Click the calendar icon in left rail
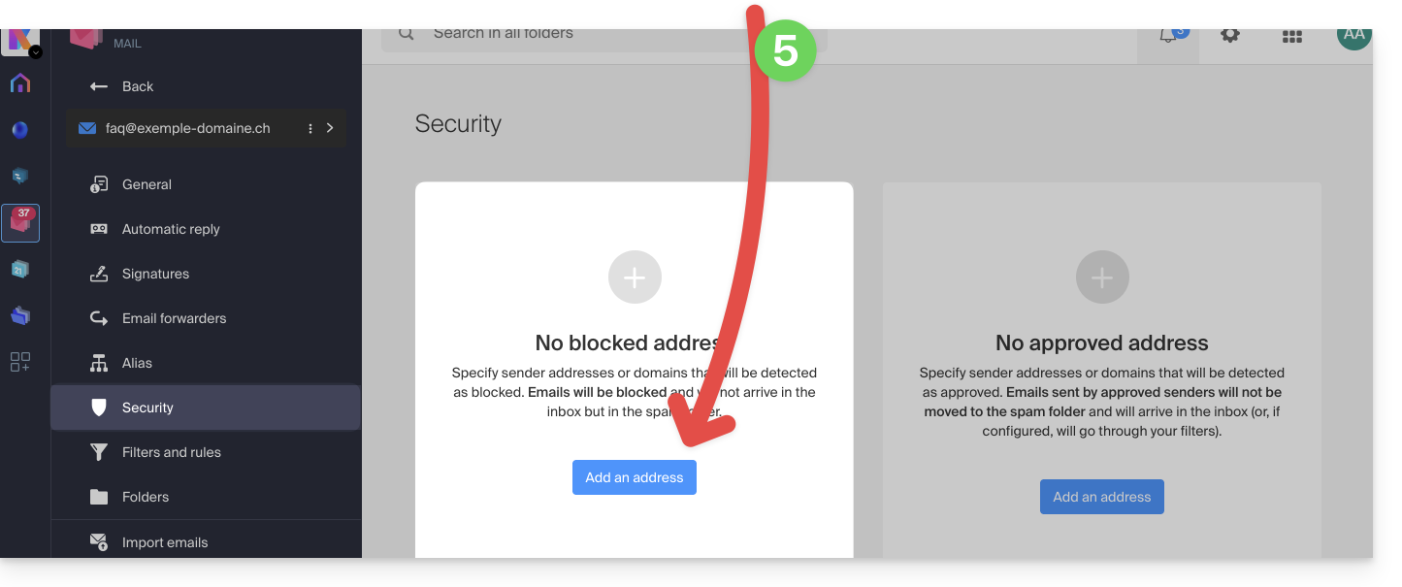 [20, 269]
